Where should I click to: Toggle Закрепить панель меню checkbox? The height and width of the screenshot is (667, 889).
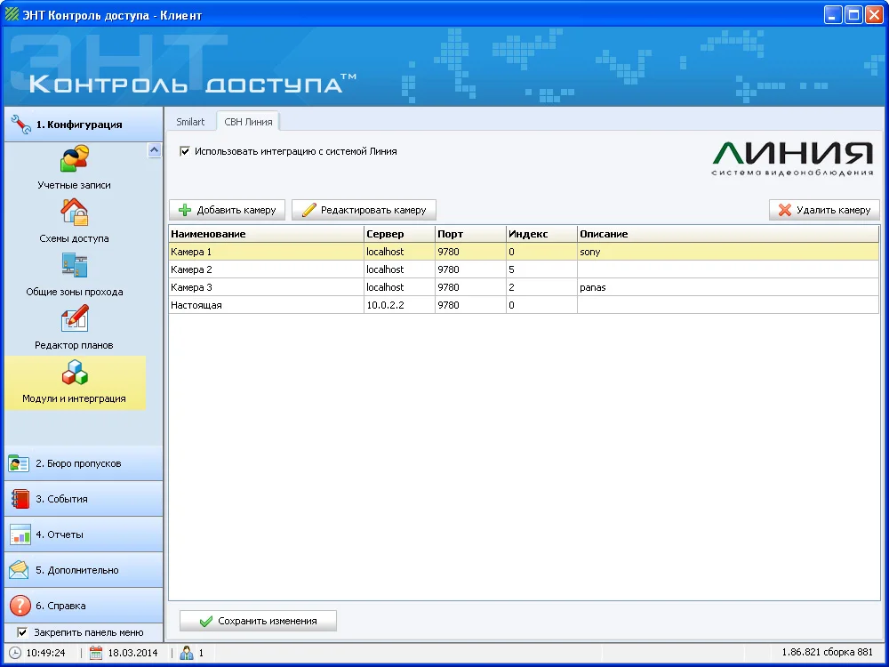click(x=22, y=632)
